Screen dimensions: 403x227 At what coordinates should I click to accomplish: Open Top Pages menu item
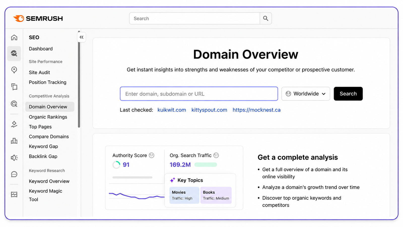click(40, 127)
